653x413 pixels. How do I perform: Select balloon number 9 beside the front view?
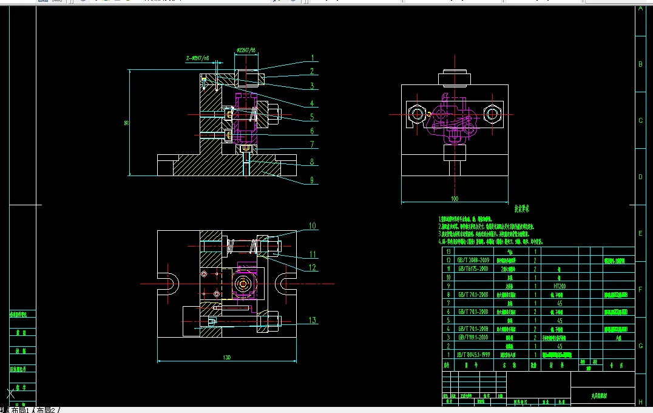coord(311,180)
